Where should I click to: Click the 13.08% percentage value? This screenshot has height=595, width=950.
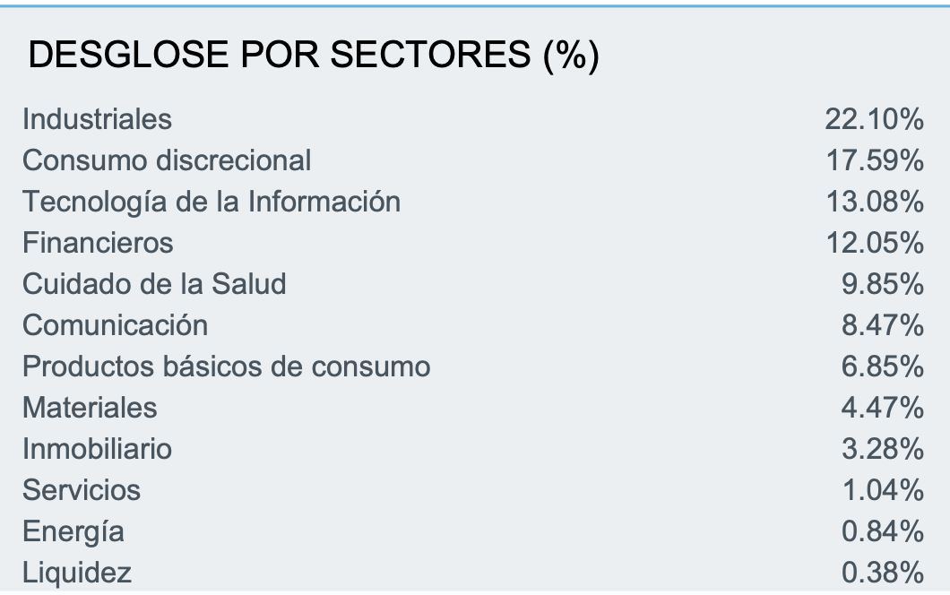[874, 202]
